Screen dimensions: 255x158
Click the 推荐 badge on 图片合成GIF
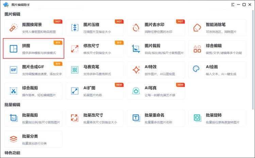pos(58,64)
